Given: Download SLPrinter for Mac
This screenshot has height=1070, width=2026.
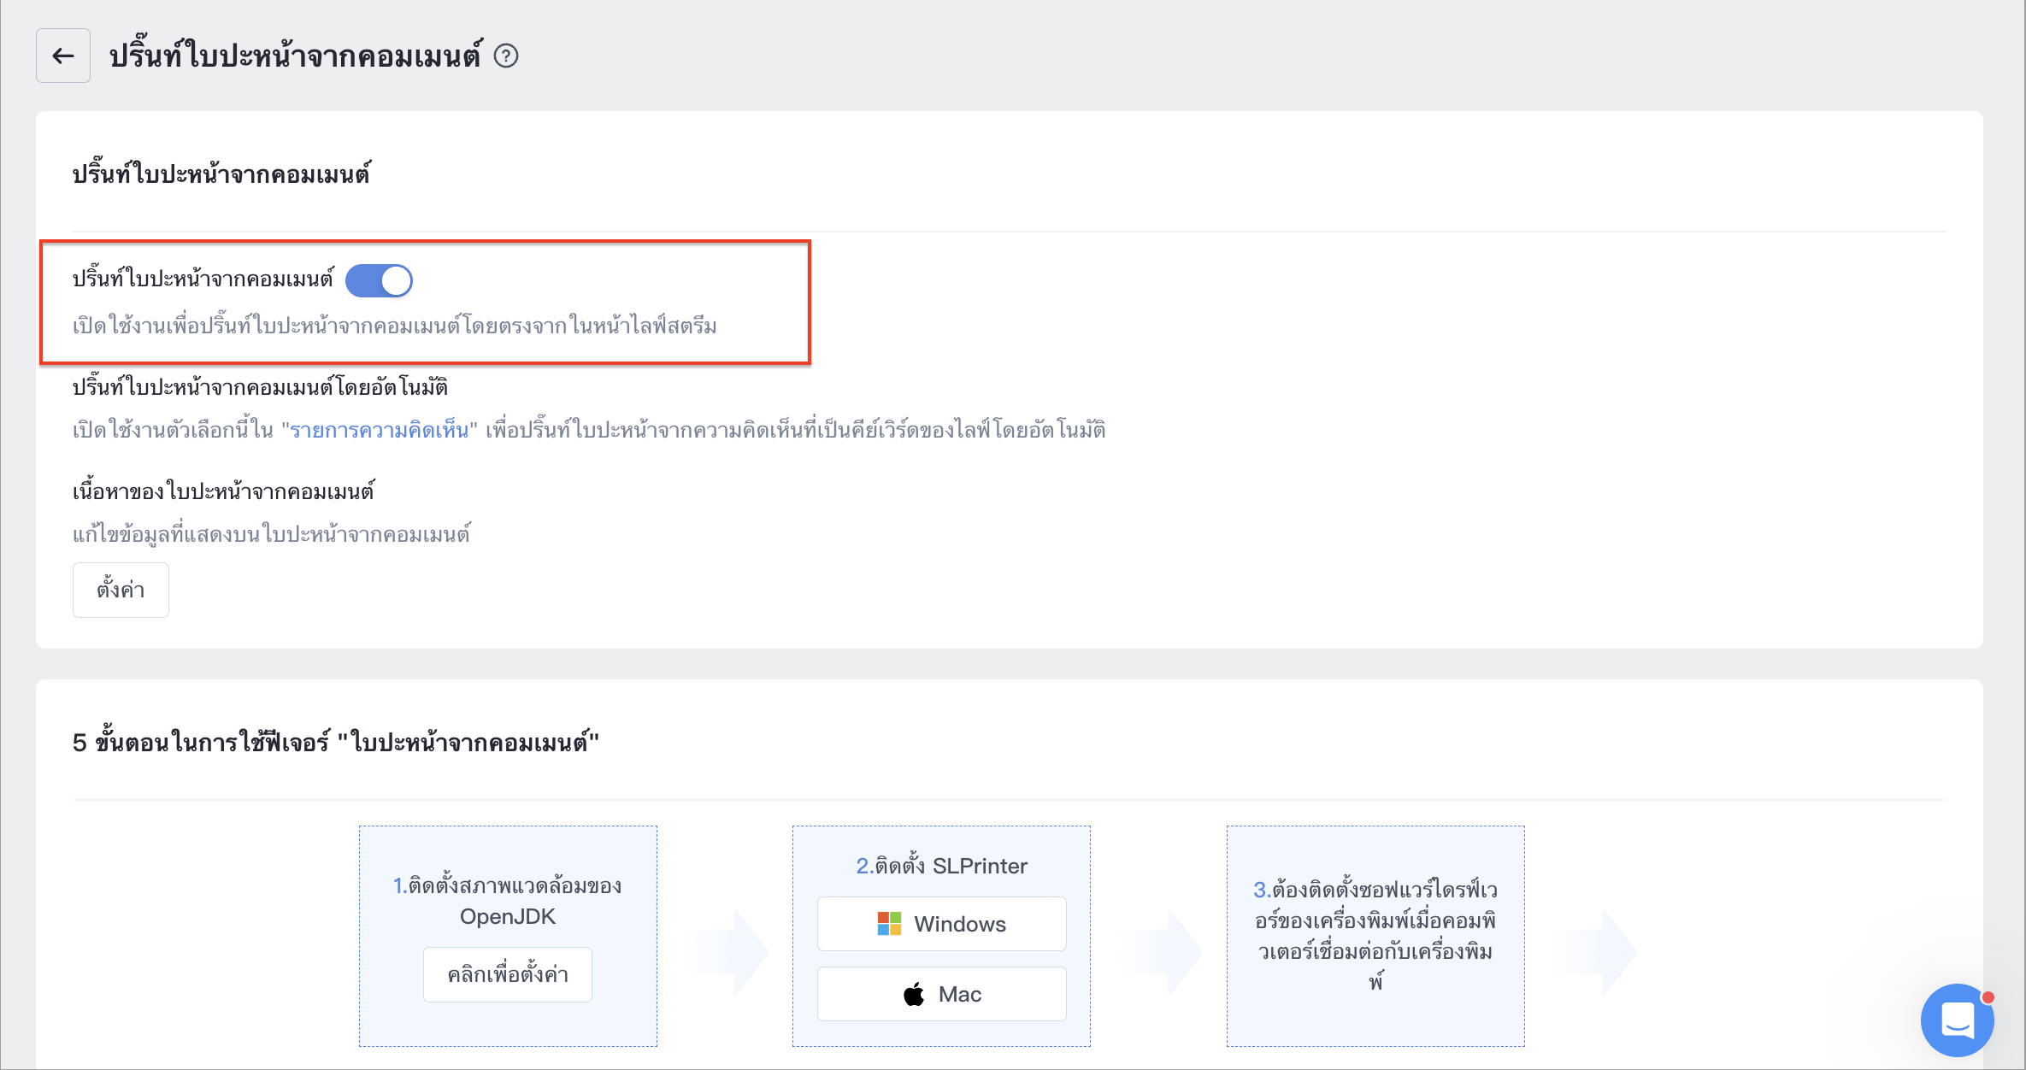Looking at the screenshot, I should point(941,994).
